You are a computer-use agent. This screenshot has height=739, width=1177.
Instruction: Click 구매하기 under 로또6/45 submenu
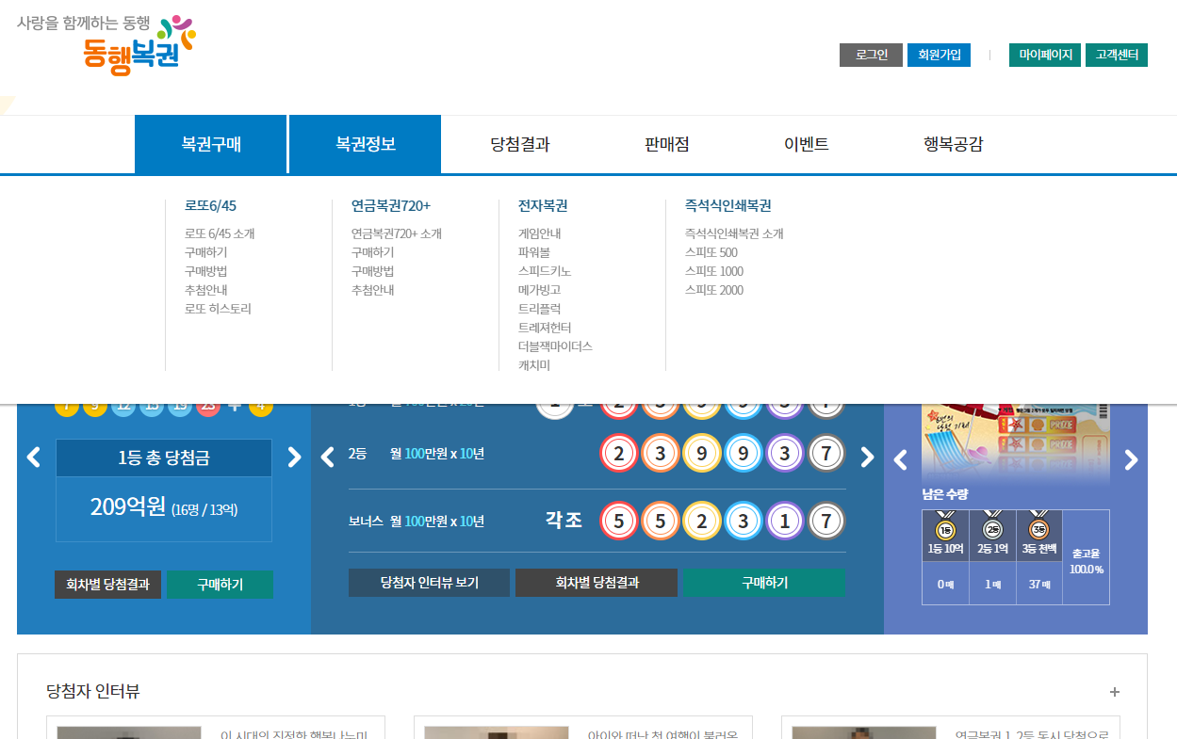tap(205, 252)
